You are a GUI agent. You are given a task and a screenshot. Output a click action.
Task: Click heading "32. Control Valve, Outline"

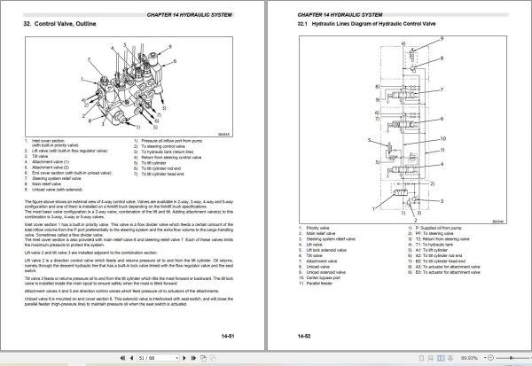click(x=59, y=24)
